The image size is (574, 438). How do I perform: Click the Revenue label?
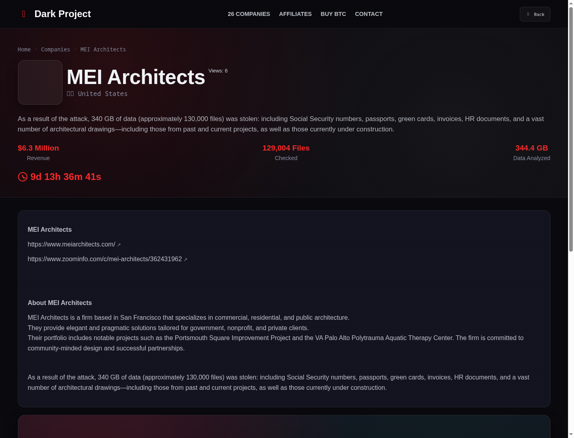pos(38,158)
